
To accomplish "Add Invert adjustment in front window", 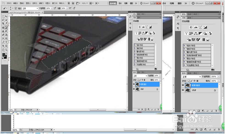I will coord(138,39).
